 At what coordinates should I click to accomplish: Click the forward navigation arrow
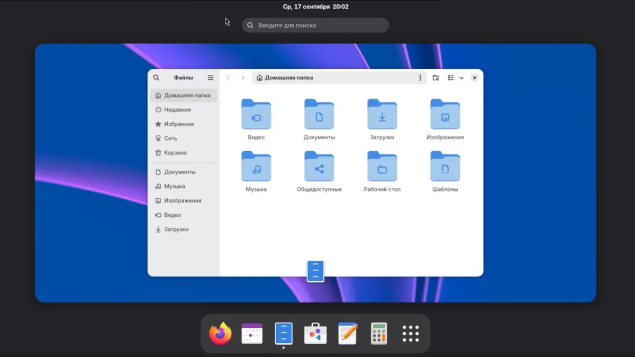(x=243, y=78)
